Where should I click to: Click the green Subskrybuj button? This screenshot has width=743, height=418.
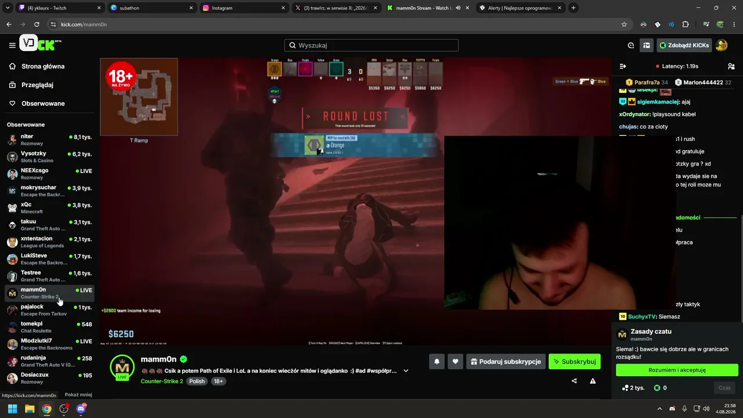575,362
